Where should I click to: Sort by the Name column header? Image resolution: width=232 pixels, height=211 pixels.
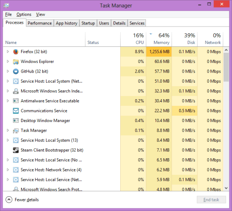click(44, 39)
